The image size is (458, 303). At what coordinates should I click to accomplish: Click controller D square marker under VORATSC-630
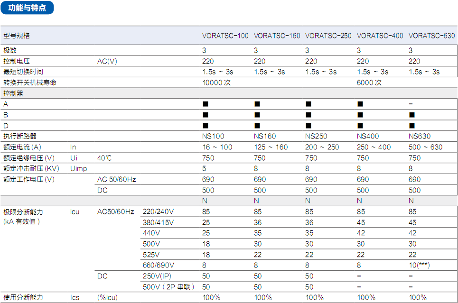412,126
